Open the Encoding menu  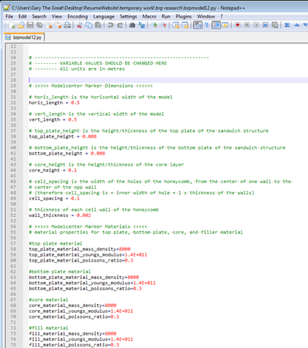click(x=78, y=16)
